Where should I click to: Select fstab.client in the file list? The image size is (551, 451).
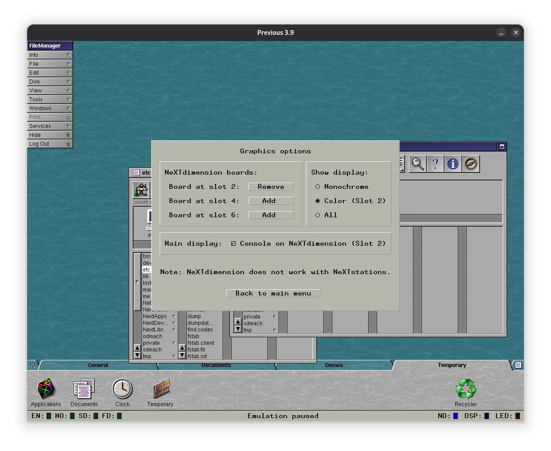(201, 343)
